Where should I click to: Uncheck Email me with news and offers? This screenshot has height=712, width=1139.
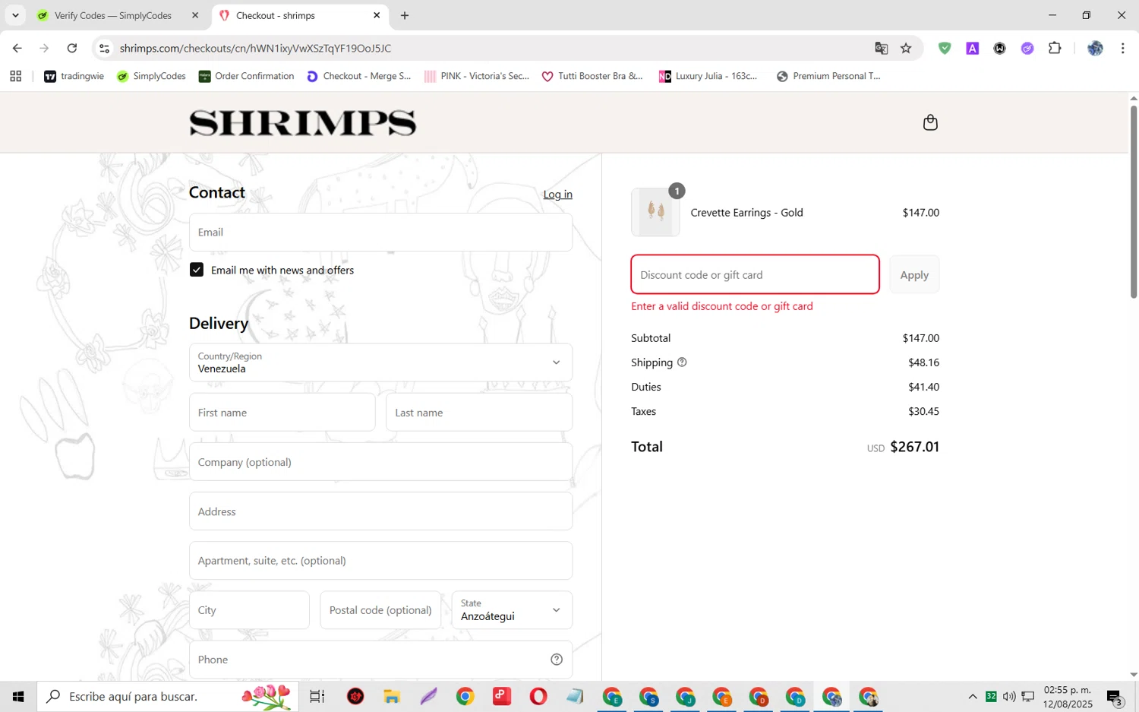pos(197,270)
